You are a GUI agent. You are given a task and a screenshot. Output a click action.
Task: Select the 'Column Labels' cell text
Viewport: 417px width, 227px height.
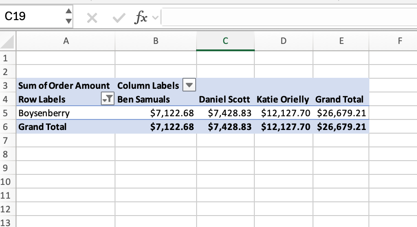[x=148, y=86]
